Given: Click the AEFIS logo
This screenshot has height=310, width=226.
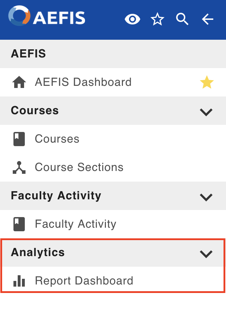Looking at the screenshot, I should 47,17.
